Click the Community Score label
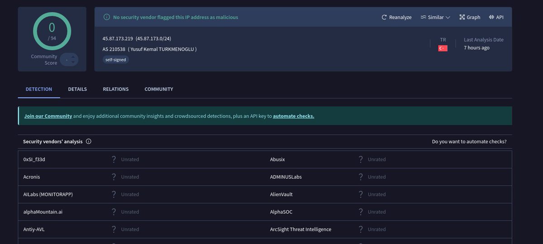 coord(44,60)
